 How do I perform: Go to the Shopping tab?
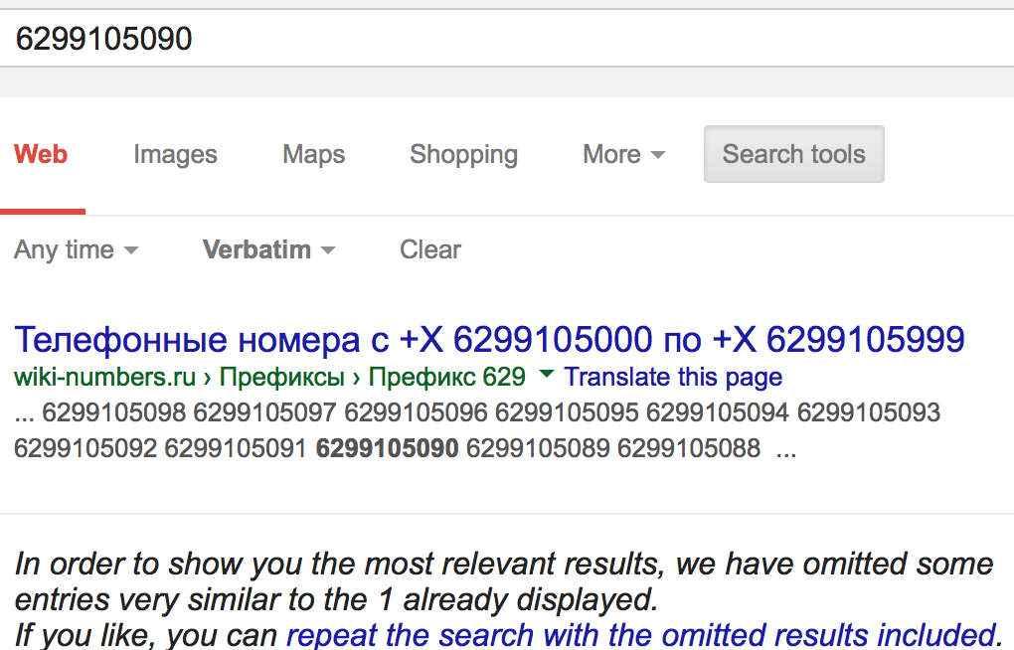[463, 155]
